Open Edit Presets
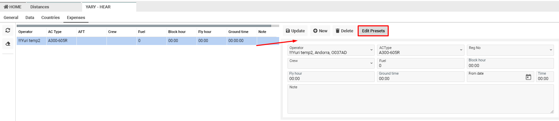Image resolution: width=559 pixels, height=121 pixels. (373, 31)
